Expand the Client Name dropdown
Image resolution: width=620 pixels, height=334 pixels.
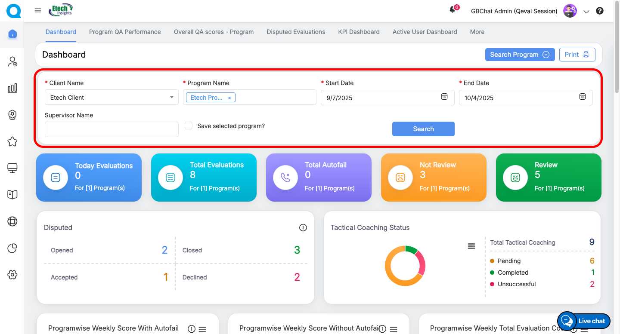click(x=172, y=98)
